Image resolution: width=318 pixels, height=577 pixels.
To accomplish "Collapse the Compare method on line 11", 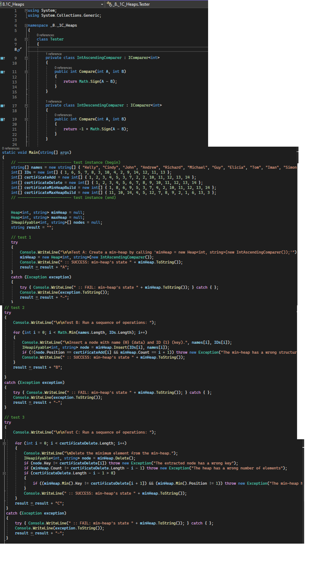I will point(26,72).
